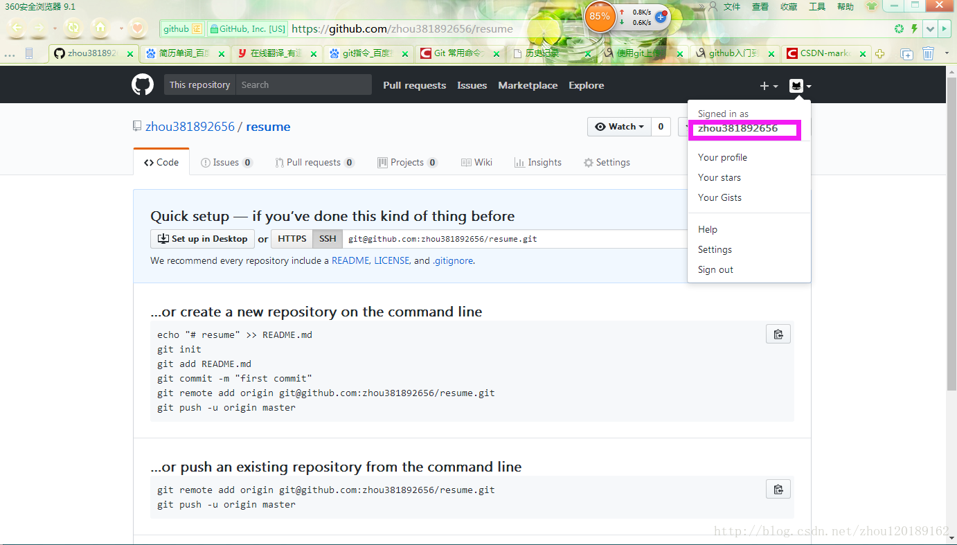Click the address bar right arrow expander

click(945, 29)
